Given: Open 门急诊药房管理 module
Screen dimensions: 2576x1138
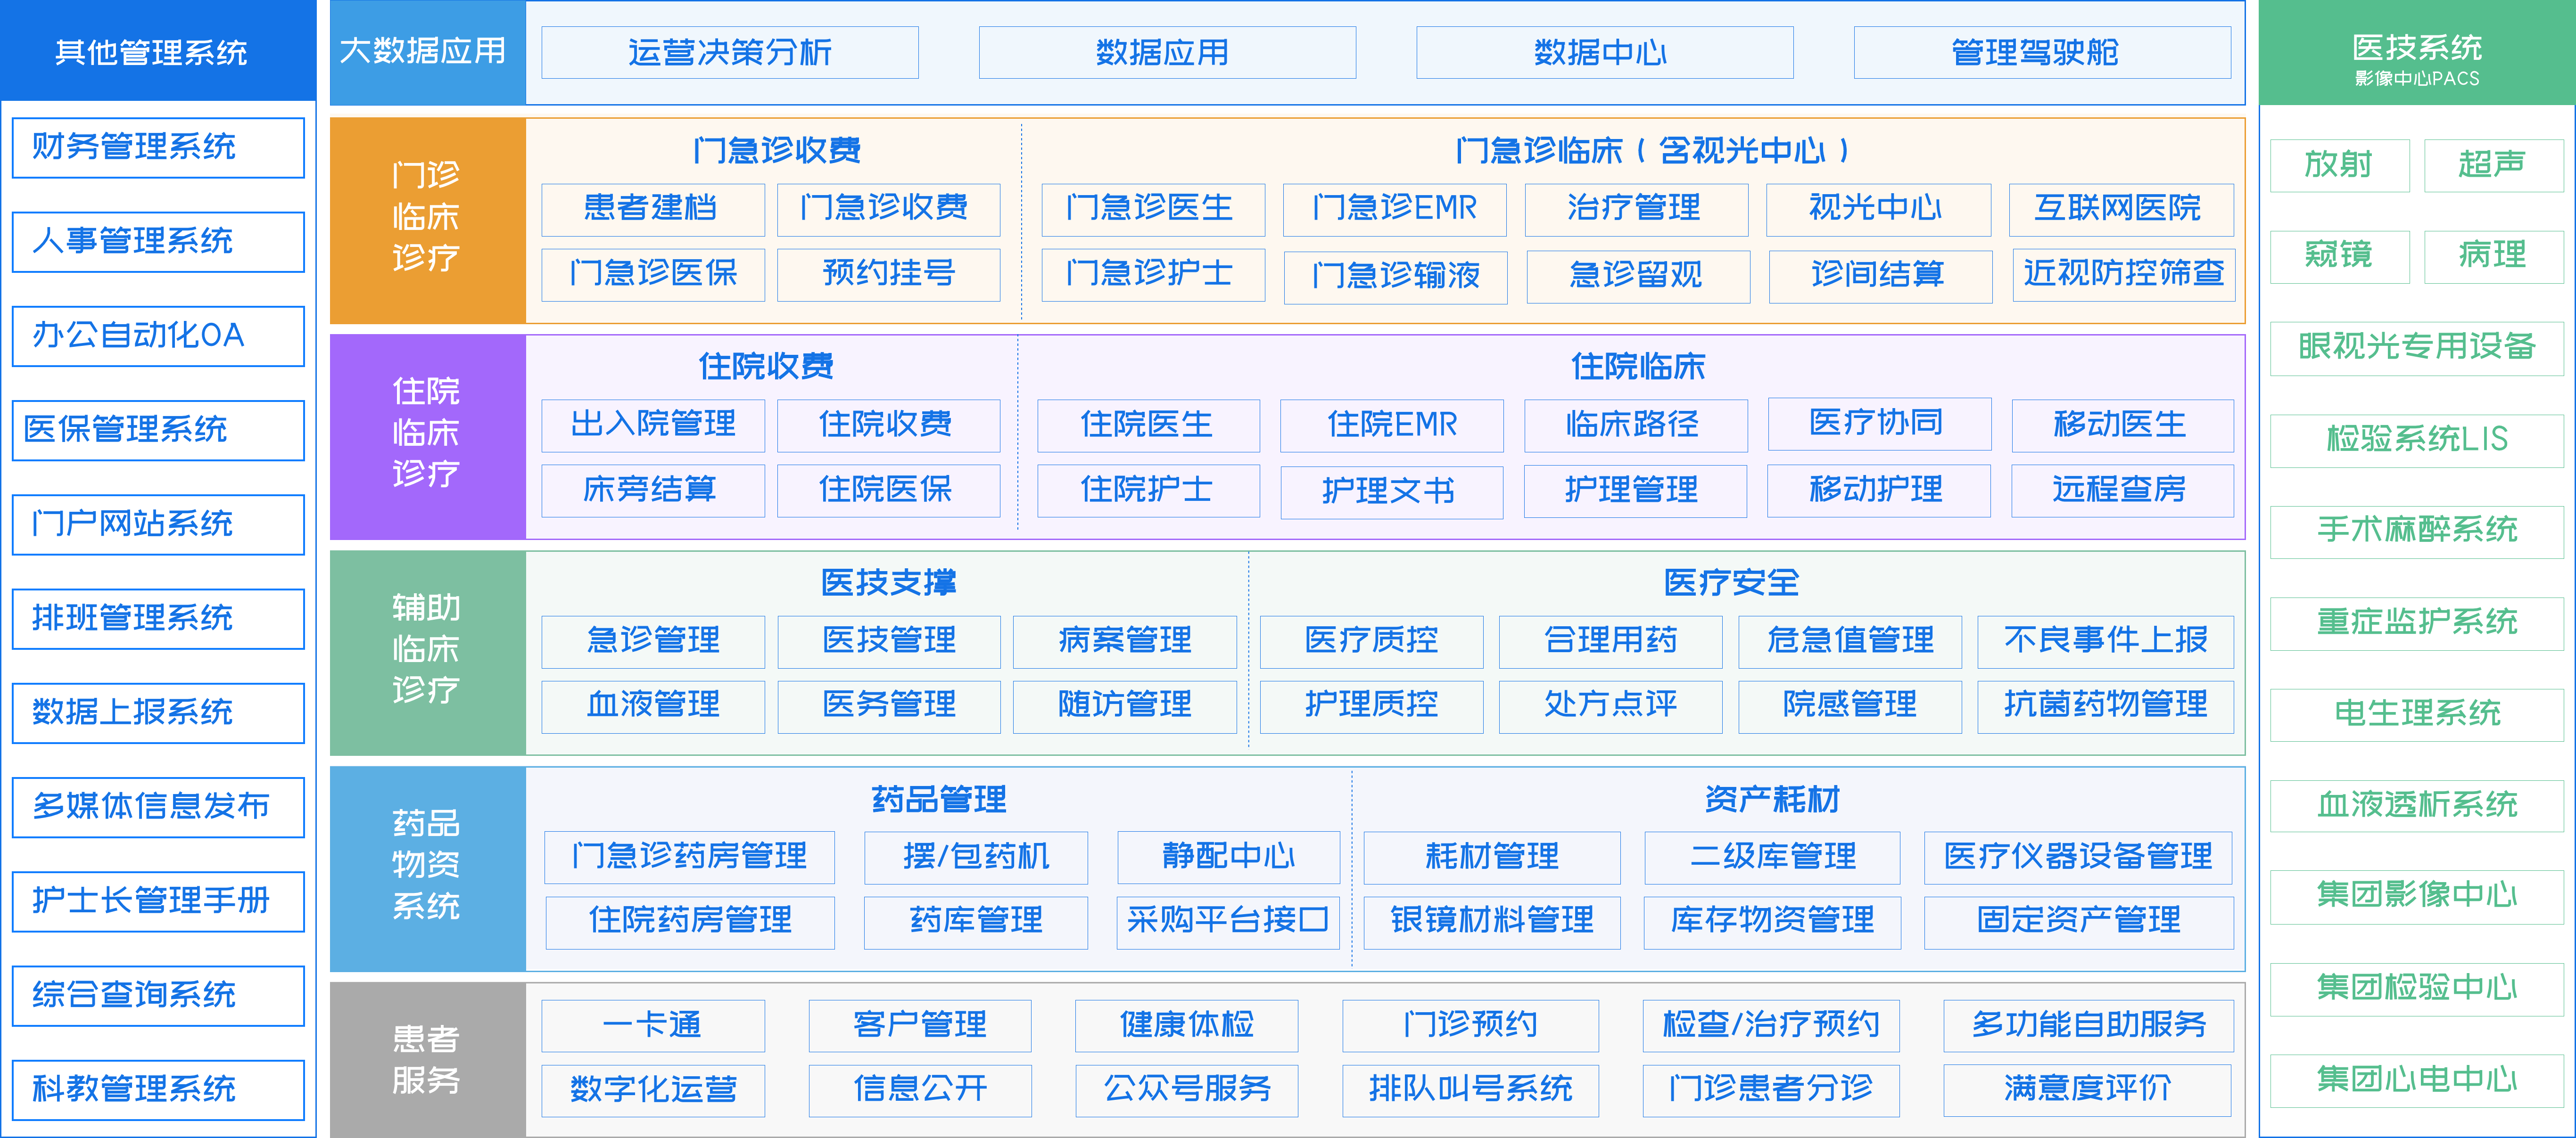Looking at the screenshot, I should (x=689, y=858).
